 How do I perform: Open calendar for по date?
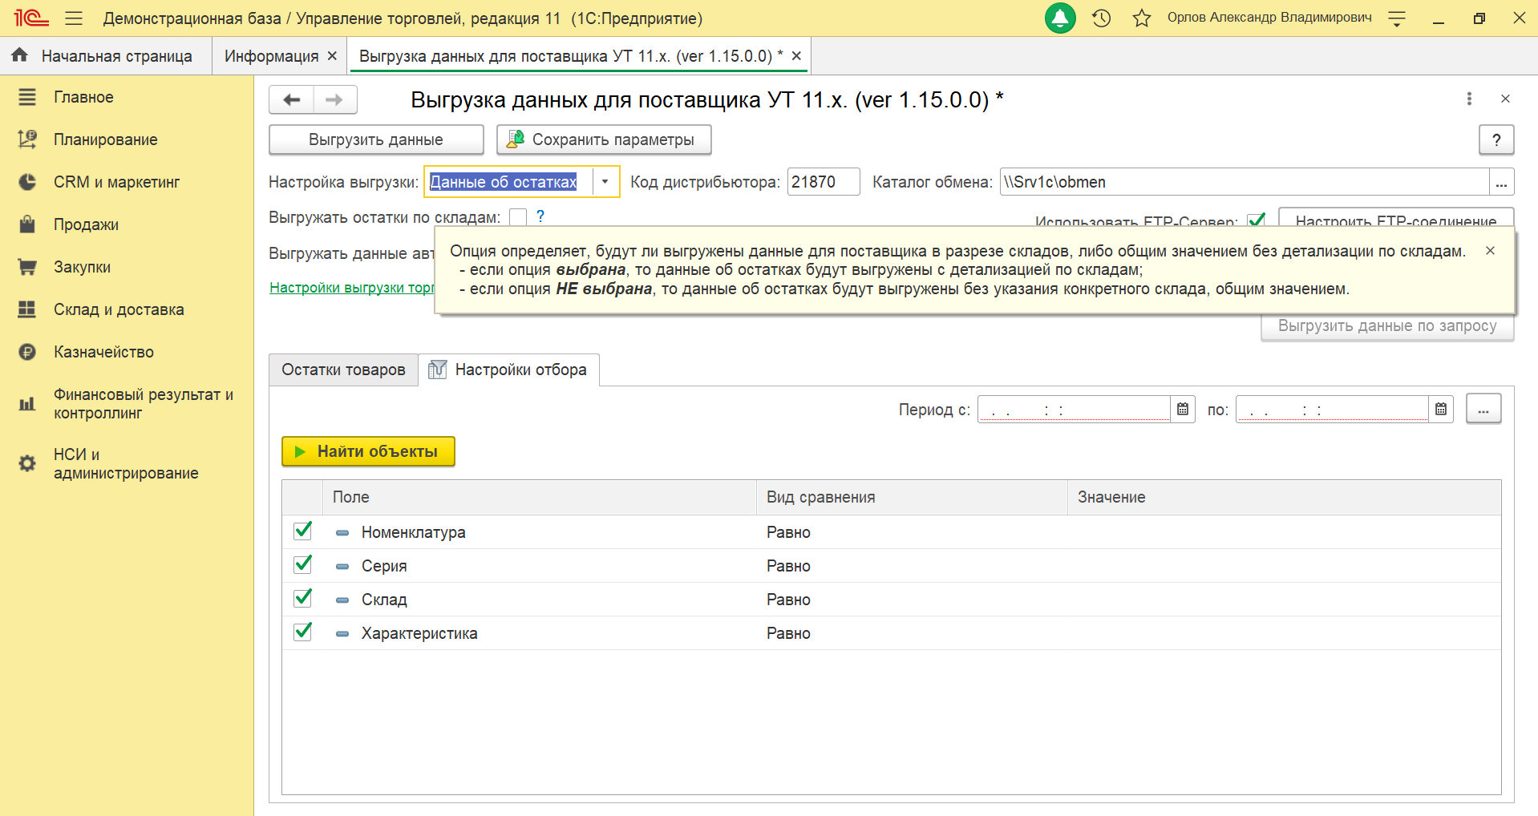click(x=1441, y=410)
